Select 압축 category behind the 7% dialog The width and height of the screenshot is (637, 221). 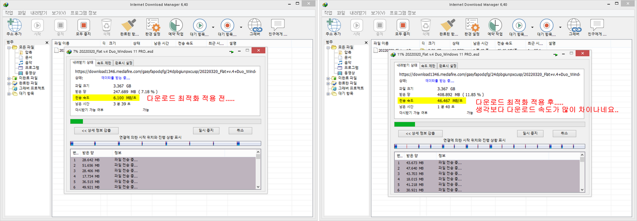point(28,52)
